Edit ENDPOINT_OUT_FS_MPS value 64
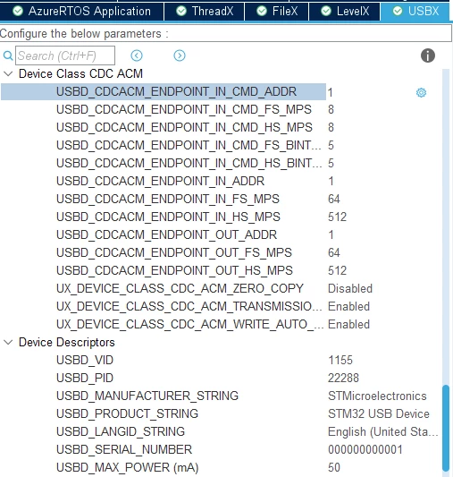 [x=334, y=253]
